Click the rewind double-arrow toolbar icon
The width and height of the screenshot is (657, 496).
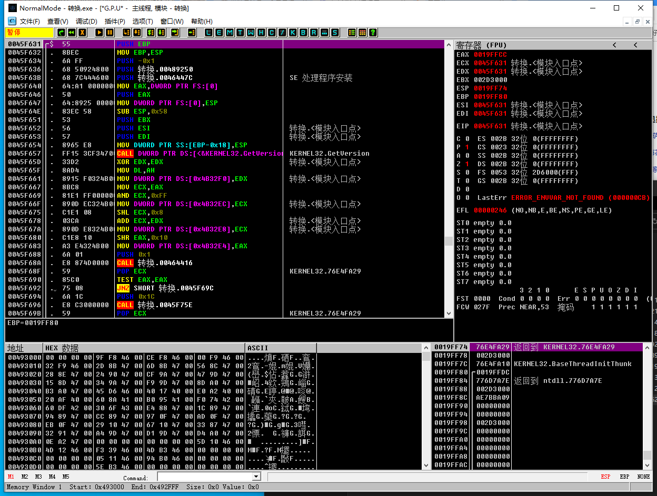coord(72,33)
